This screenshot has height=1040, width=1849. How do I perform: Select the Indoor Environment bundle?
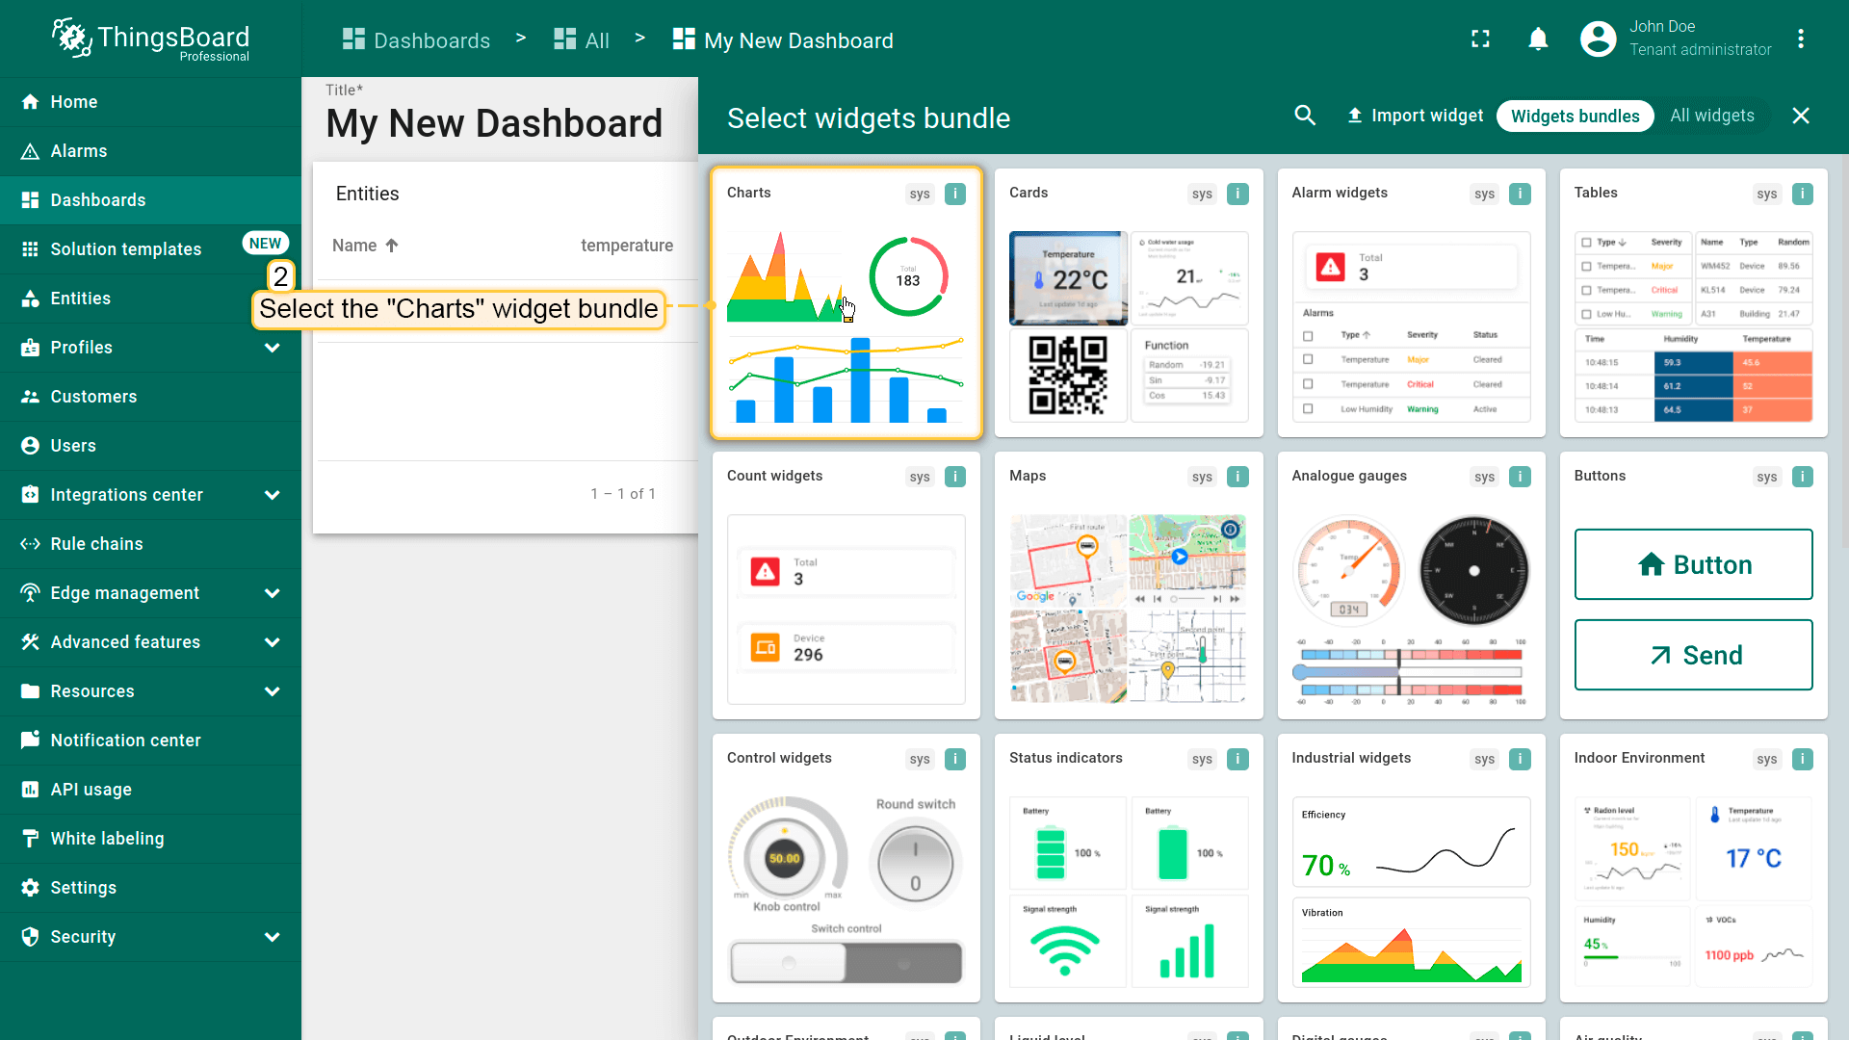[x=1693, y=868]
